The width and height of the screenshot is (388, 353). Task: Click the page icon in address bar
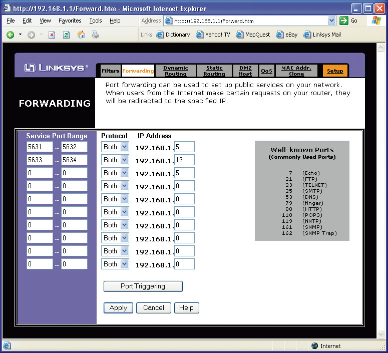(169, 21)
